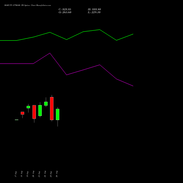Select the green candle for 26 Aug
Screen dimensions: 183x183
(57, 115)
